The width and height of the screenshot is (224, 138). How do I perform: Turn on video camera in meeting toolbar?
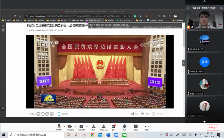70,127
